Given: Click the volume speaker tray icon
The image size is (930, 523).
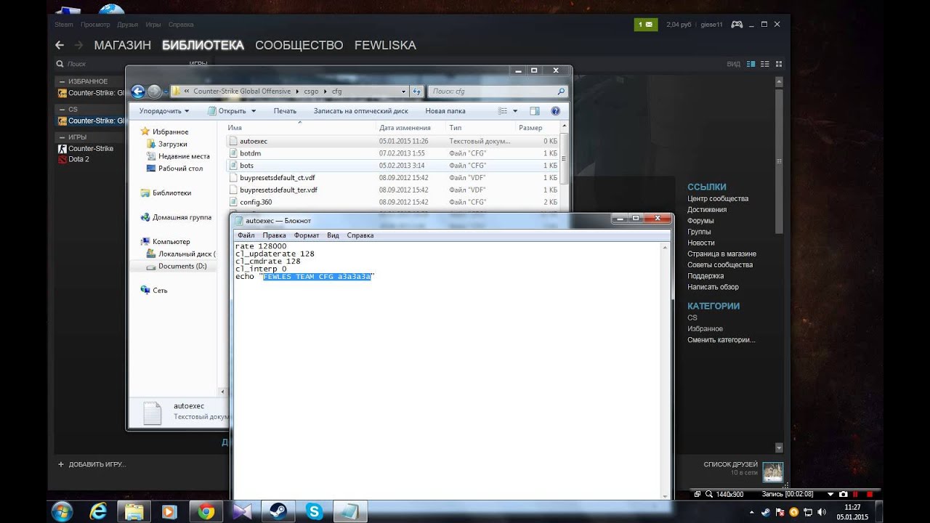Looking at the screenshot, I should tap(820, 512).
